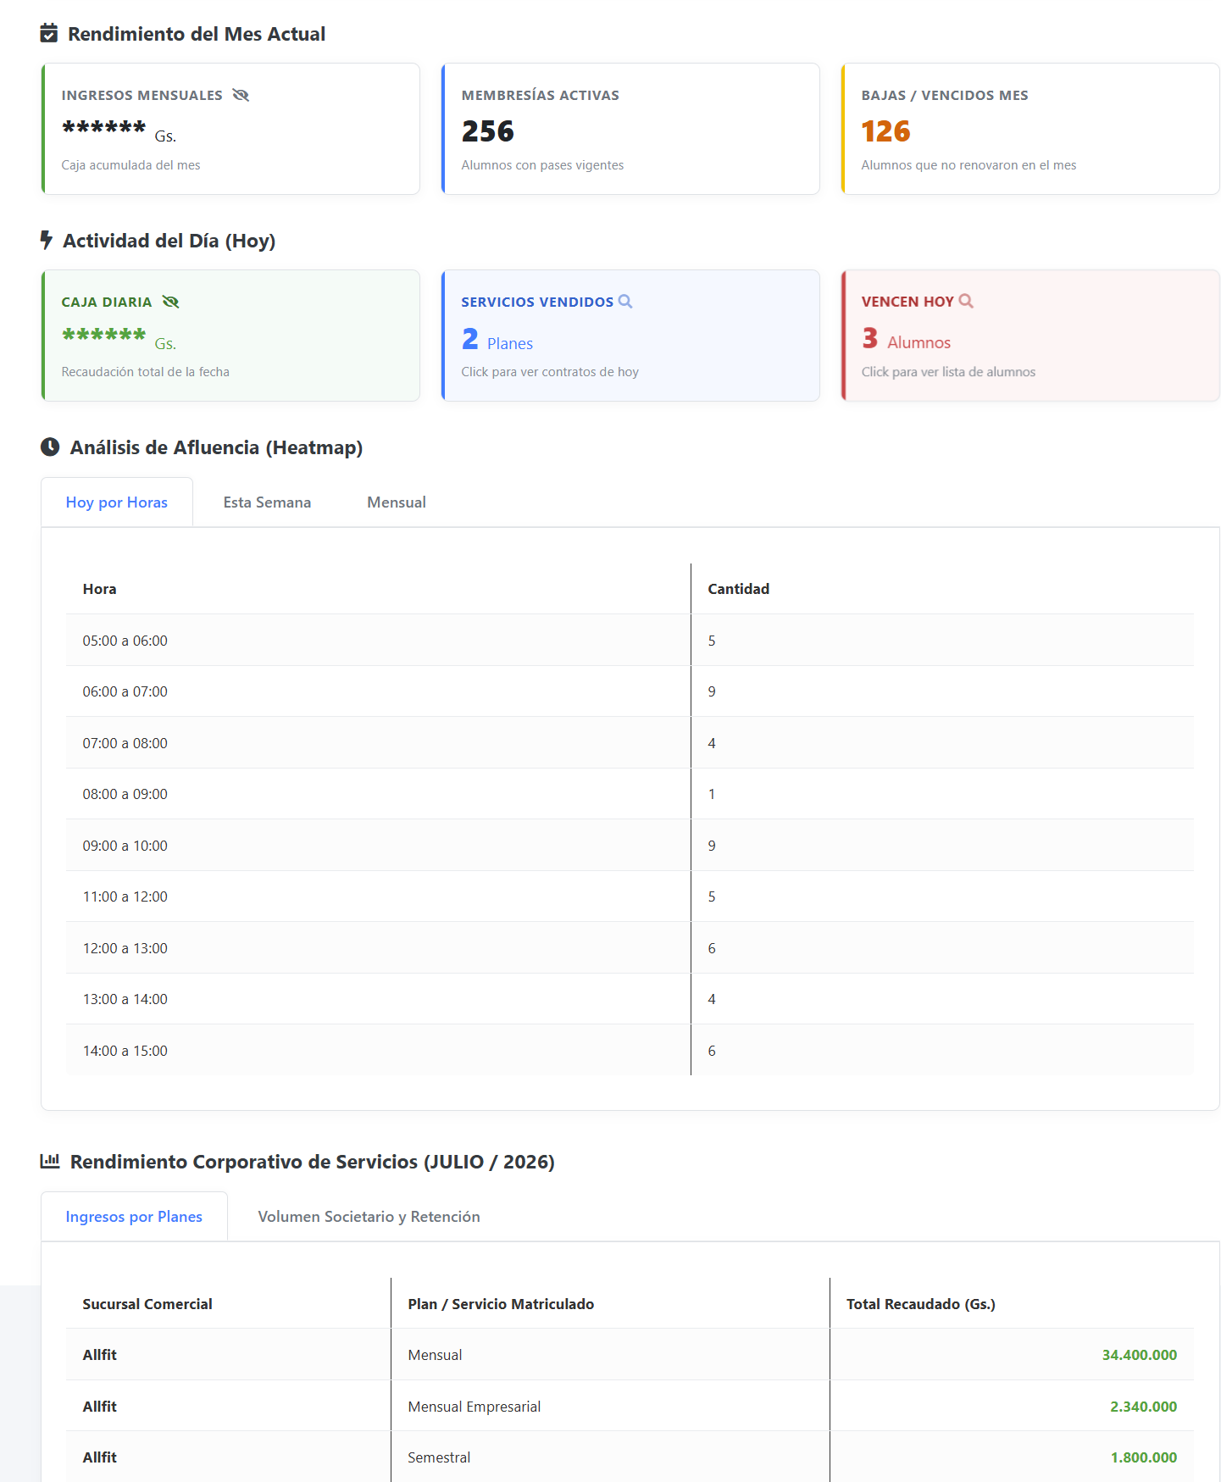Click the Cantidad column header
This screenshot has width=1221, height=1482.
[x=942, y=589]
